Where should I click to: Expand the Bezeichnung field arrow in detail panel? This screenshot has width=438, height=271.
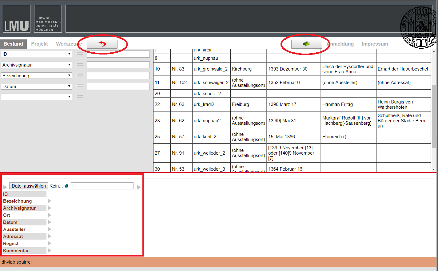coord(49,201)
